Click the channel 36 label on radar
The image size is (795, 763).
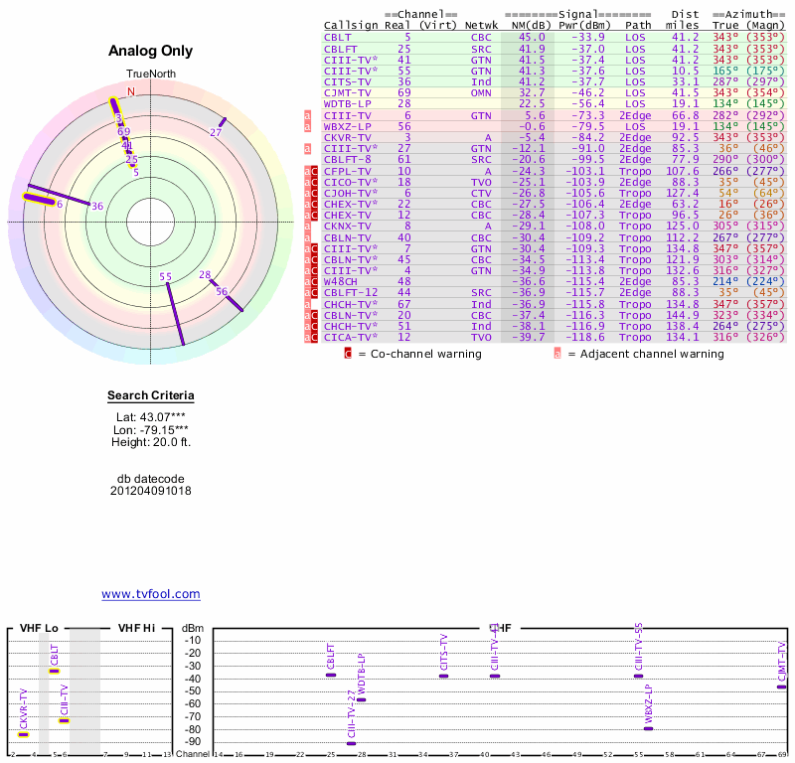click(x=96, y=207)
